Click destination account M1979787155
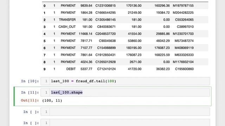Screen dimensions: 225x126 coord(183,6)
